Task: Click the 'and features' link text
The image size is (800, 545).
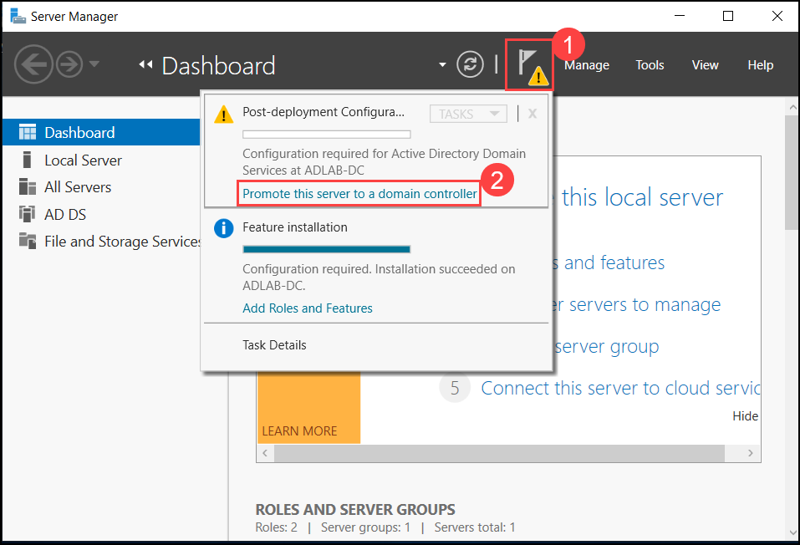Action: coord(614,262)
